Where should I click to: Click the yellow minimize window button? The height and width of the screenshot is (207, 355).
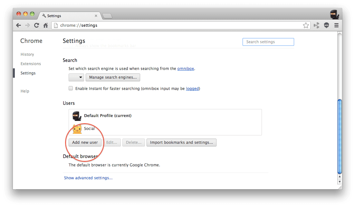coord(25,14)
